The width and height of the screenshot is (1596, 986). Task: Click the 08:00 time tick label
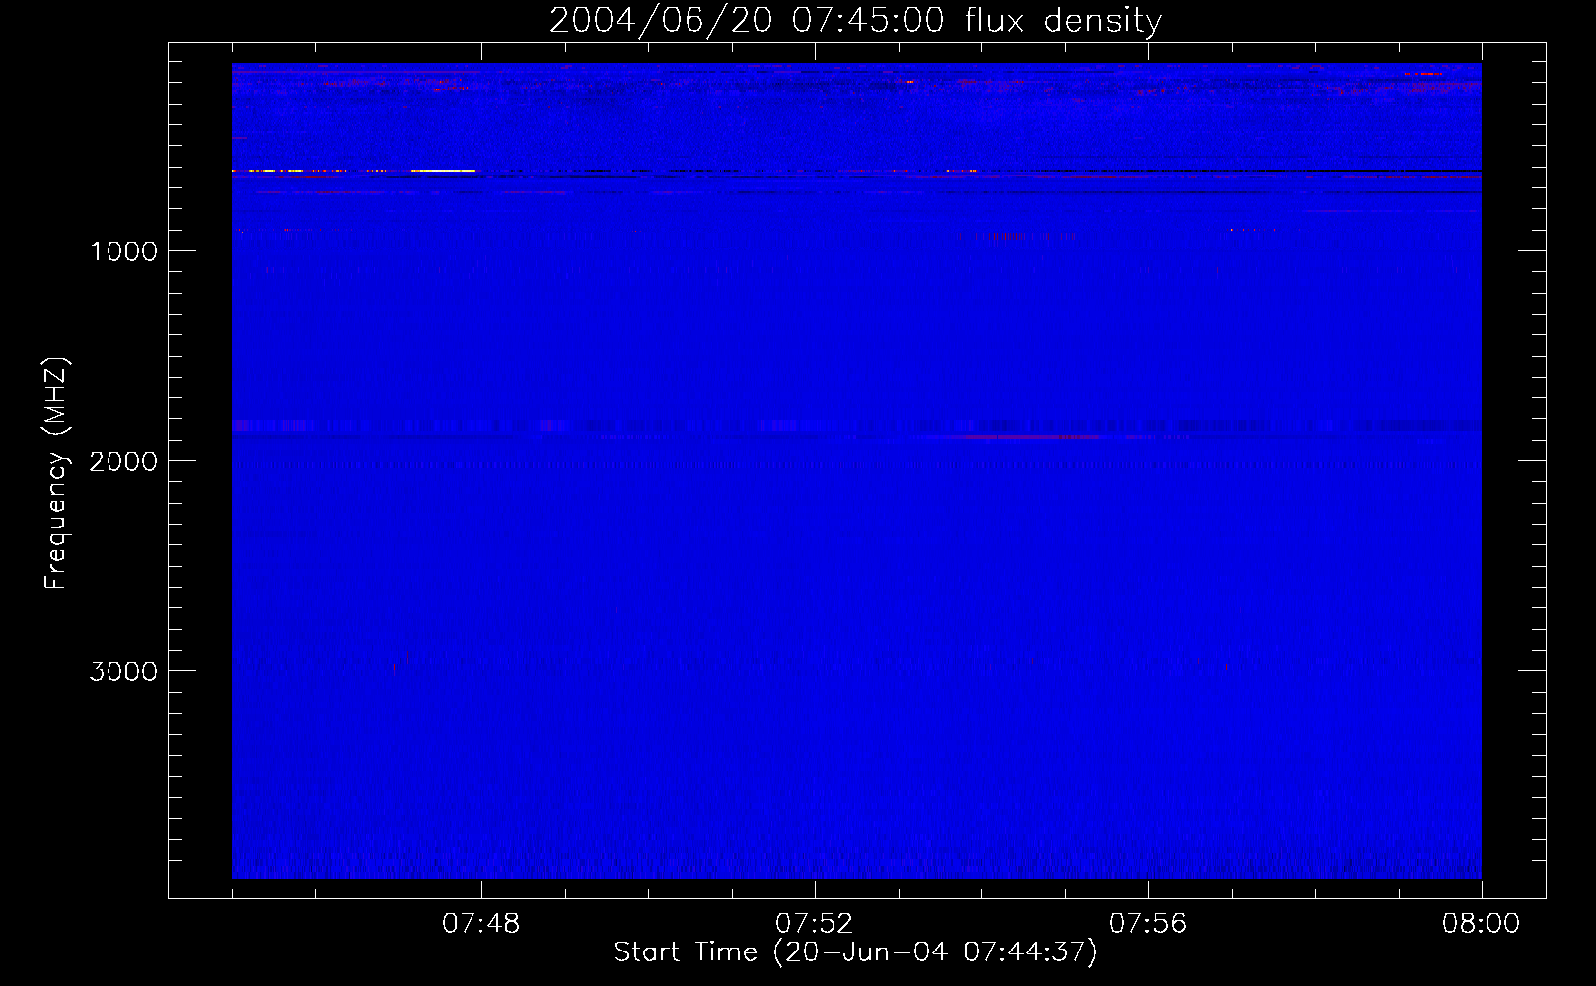(1482, 924)
